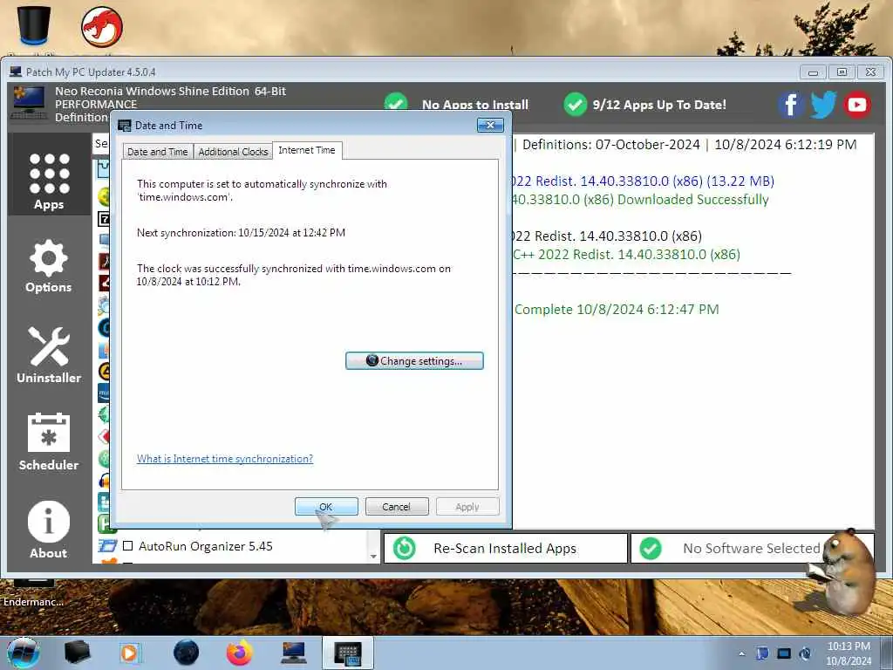Viewport: 893px width, 670px height.
Task: Open the Scheduler calendar section
Action: (x=49, y=441)
